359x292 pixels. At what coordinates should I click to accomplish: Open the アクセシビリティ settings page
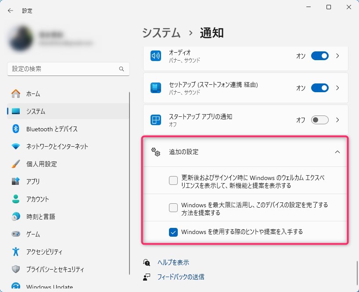coord(44,252)
